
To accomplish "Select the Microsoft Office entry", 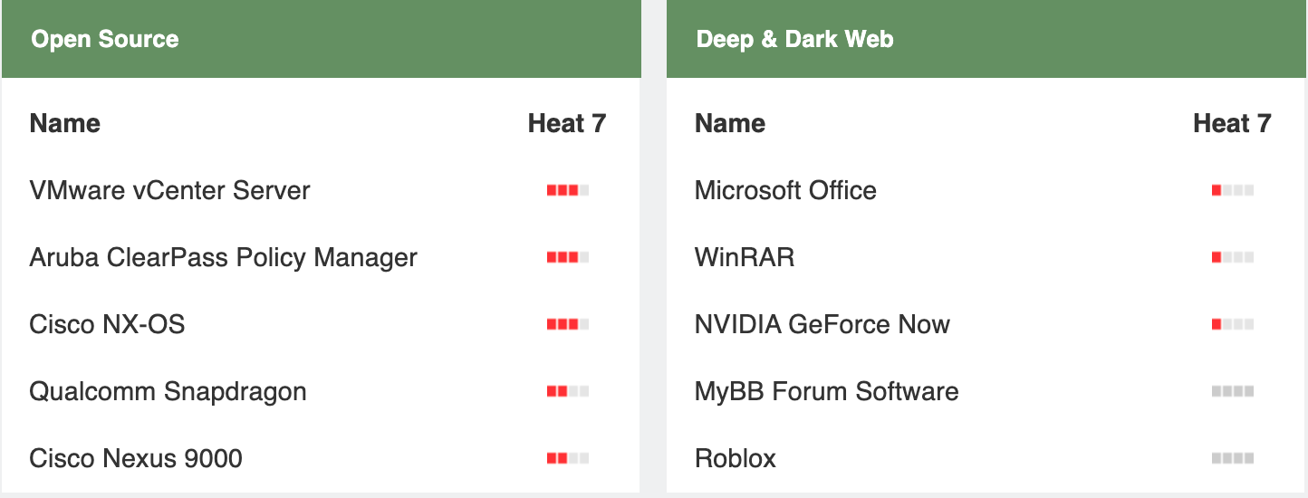I will (x=785, y=191).
